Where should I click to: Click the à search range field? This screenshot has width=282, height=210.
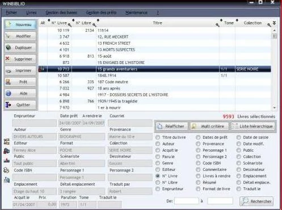point(220,201)
